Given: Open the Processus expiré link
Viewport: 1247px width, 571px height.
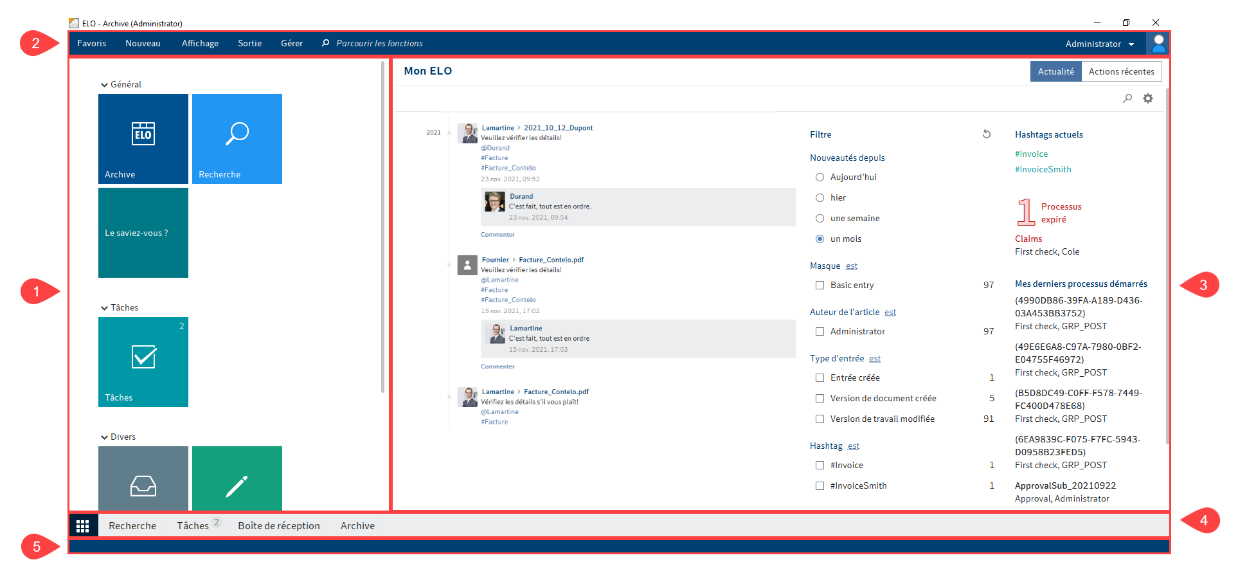Looking at the screenshot, I should click(x=1061, y=213).
